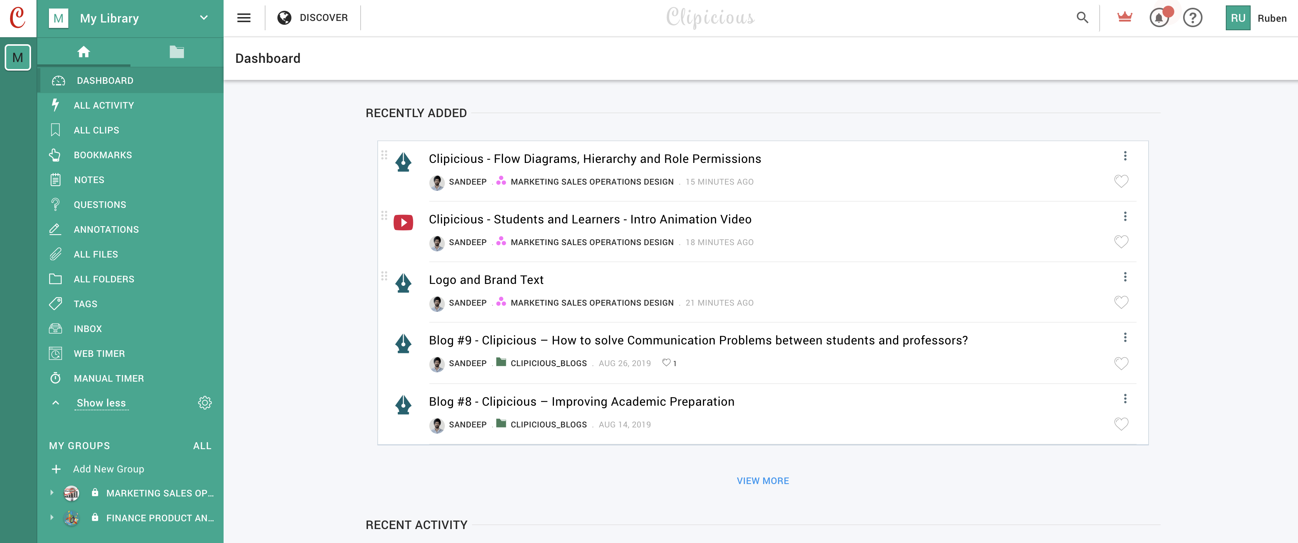Collapse sidebar with Show less
This screenshot has height=543, width=1298.
(101, 403)
